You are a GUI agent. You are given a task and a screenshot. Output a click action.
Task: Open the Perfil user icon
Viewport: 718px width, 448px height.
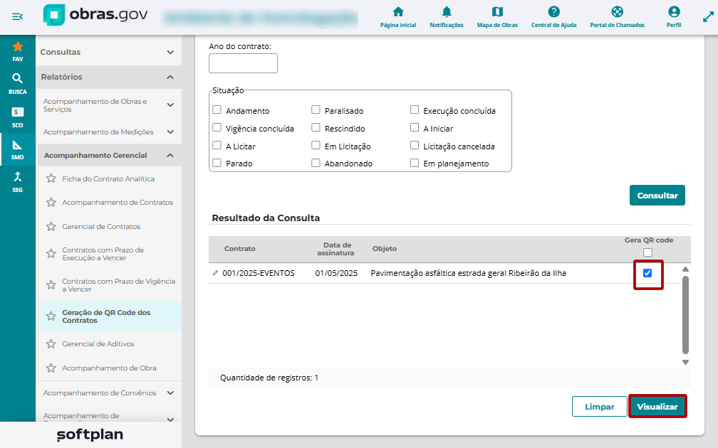pos(674,11)
